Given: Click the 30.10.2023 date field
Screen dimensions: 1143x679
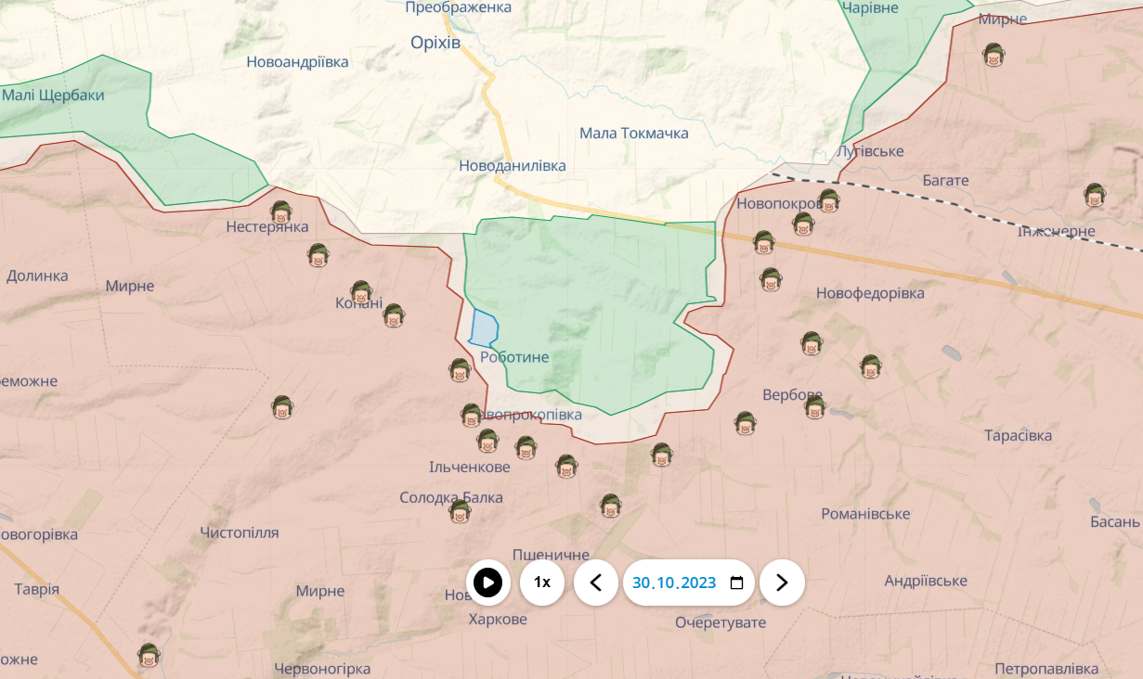Looking at the screenshot, I should (674, 583).
